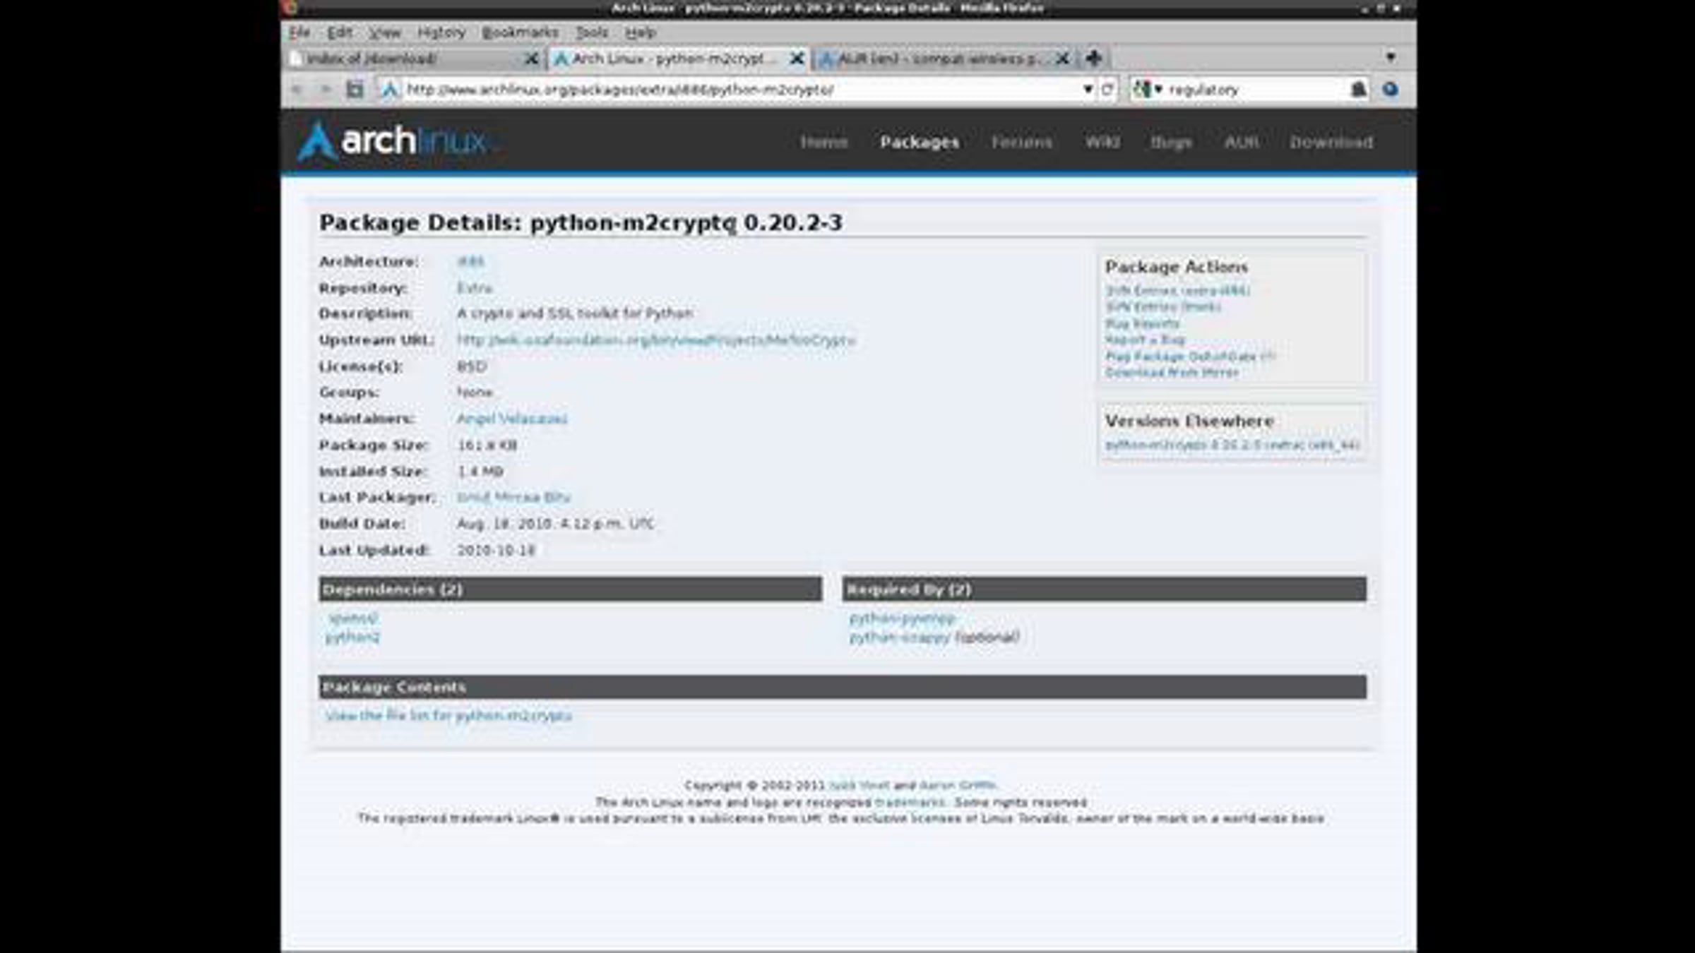Open a new tab with the plus icon
This screenshot has width=1695, height=953.
[x=1094, y=58]
